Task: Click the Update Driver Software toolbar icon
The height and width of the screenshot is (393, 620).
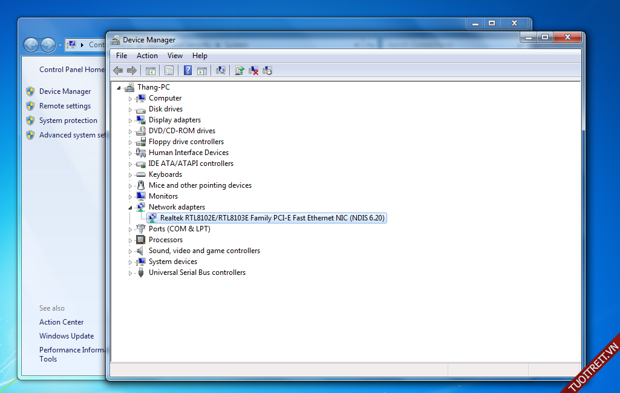Action: (x=240, y=70)
